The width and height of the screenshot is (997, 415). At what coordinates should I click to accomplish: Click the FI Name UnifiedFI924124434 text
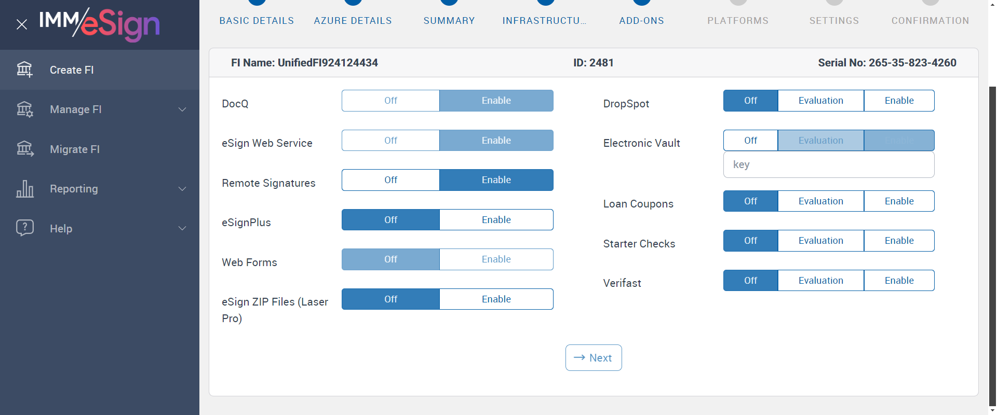[304, 63]
